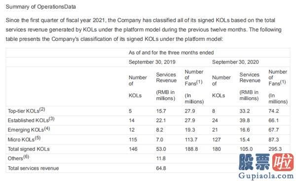
Task: Click the Gupiaola.com watermark logo
Action: (266, 166)
